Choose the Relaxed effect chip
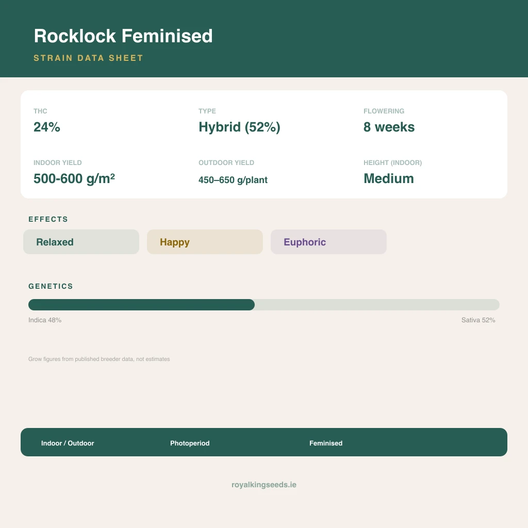Image resolution: width=528 pixels, height=528 pixels. tap(81, 242)
